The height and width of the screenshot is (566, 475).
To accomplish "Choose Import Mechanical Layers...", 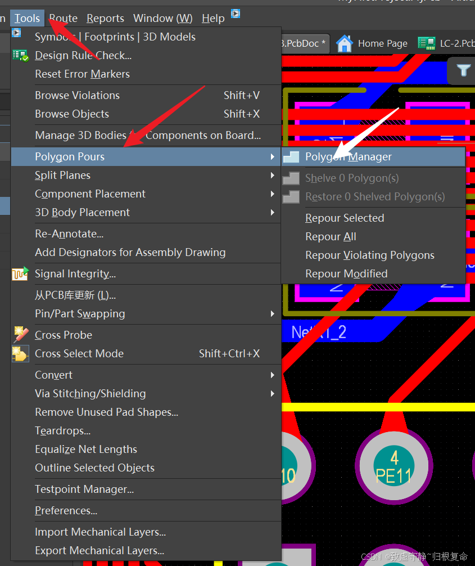I will (x=146, y=532).
